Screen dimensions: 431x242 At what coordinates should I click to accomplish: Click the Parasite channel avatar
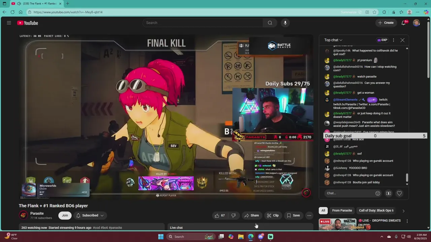23,215
